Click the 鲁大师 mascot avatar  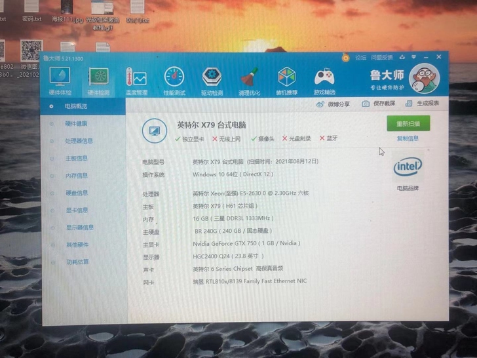[x=424, y=79]
